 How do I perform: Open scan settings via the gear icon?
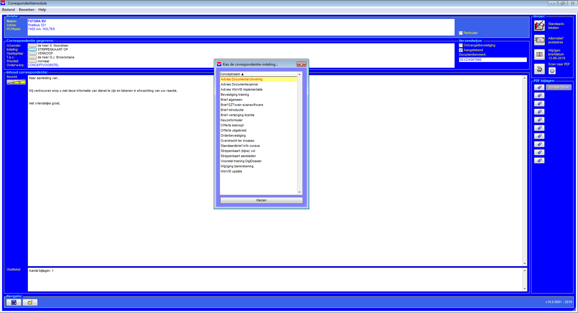coord(552,71)
